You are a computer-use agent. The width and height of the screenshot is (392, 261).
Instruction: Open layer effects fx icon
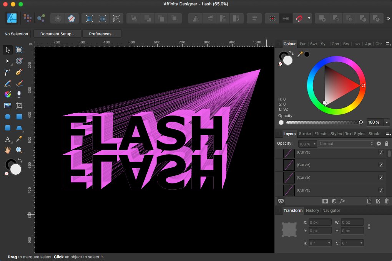[x=342, y=201]
